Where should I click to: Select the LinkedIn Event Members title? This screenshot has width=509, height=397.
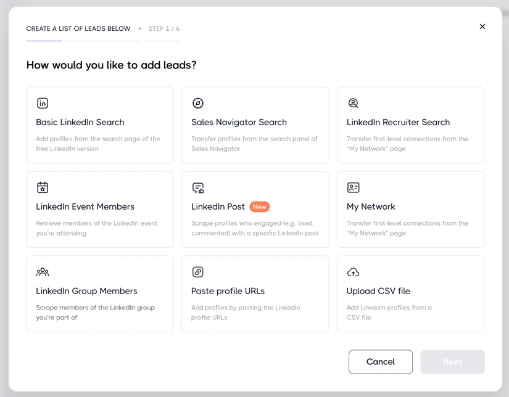[x=85, y=207]
